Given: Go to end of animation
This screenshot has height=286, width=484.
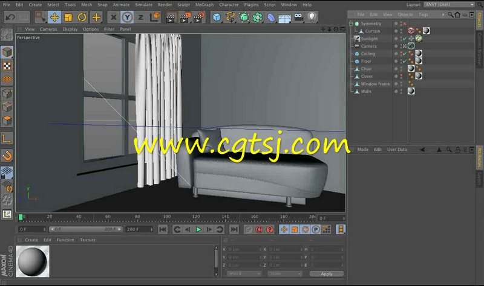Looking at the screenshot, I should [x=234, y=229].
